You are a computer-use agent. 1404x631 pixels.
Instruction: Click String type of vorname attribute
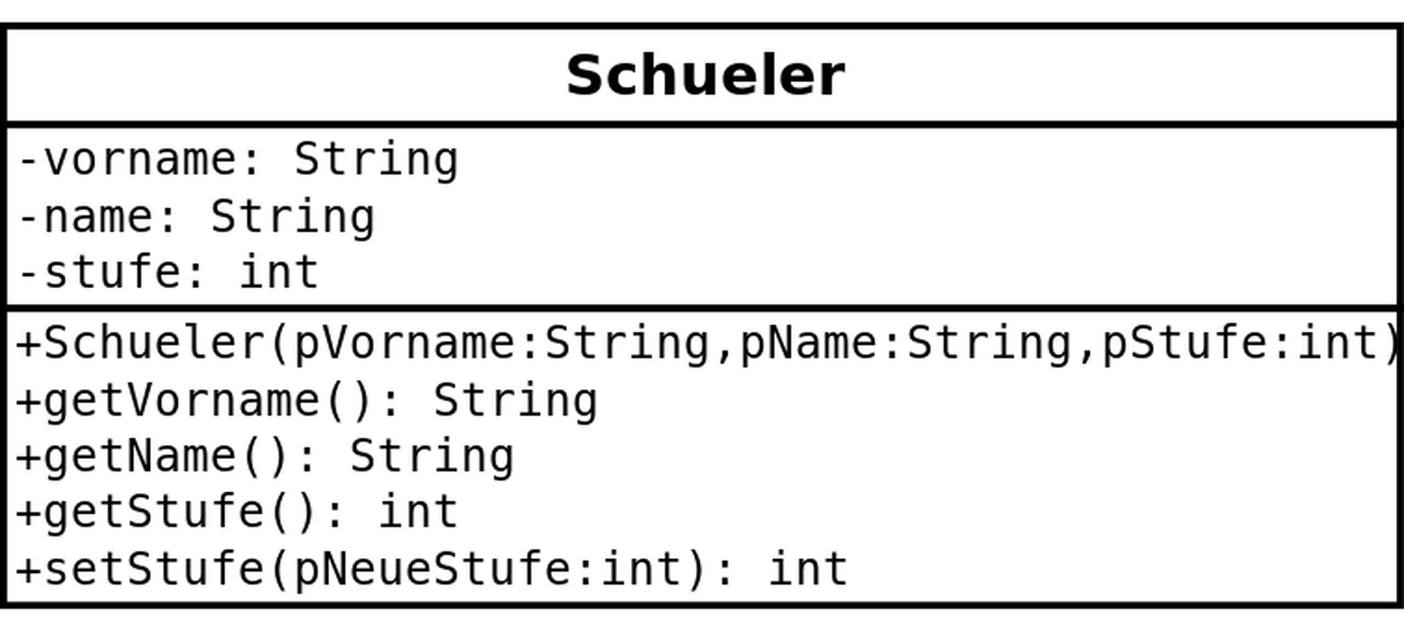click(376, 160)
